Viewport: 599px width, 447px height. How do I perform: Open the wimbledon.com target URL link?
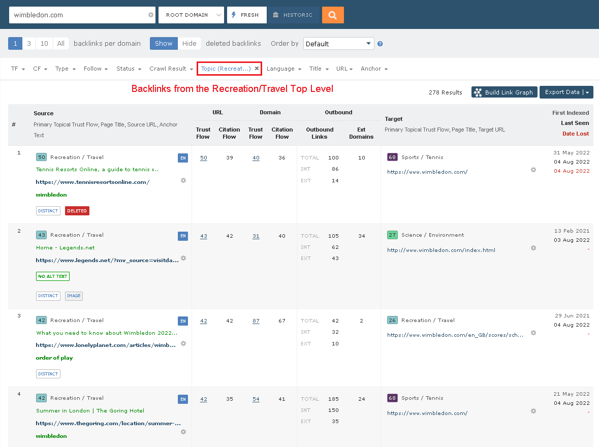pos(426,172)
